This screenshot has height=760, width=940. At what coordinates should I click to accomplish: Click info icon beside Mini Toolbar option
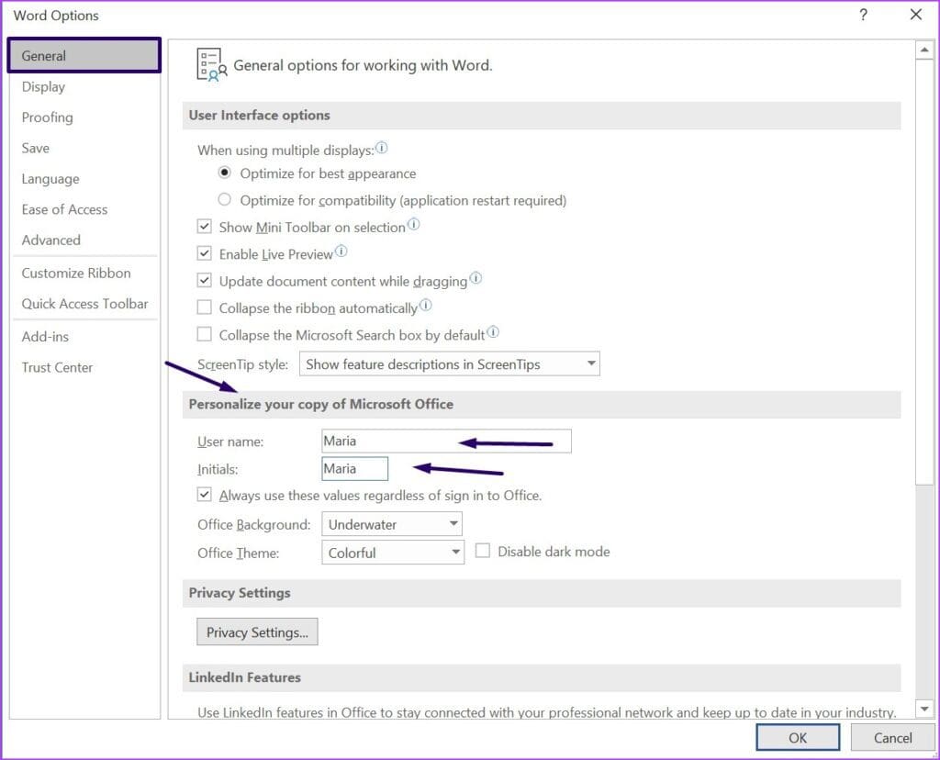click(414, 225)
